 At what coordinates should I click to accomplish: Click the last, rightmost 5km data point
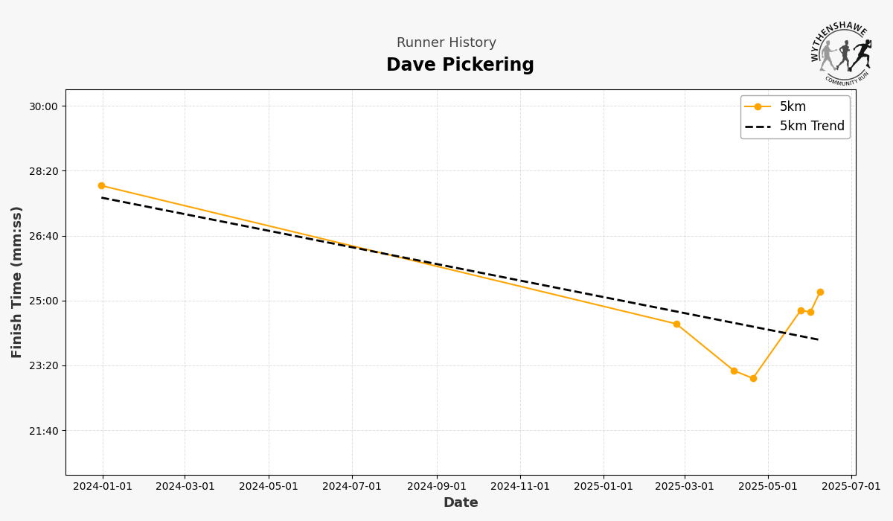click(820, 293)
